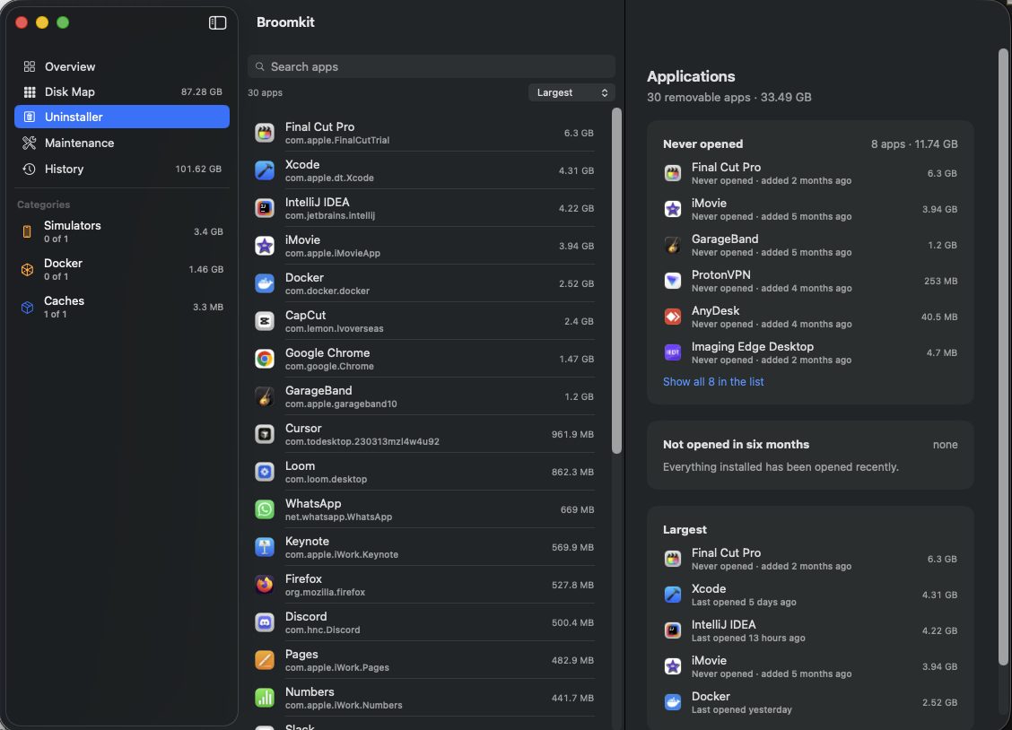Select the Caches category

tap(122, 307)
